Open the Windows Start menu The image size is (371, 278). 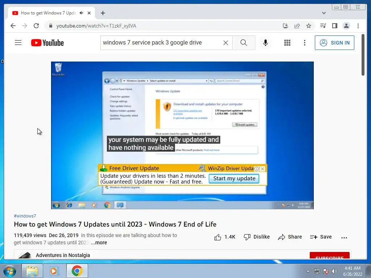coord(9,271)
